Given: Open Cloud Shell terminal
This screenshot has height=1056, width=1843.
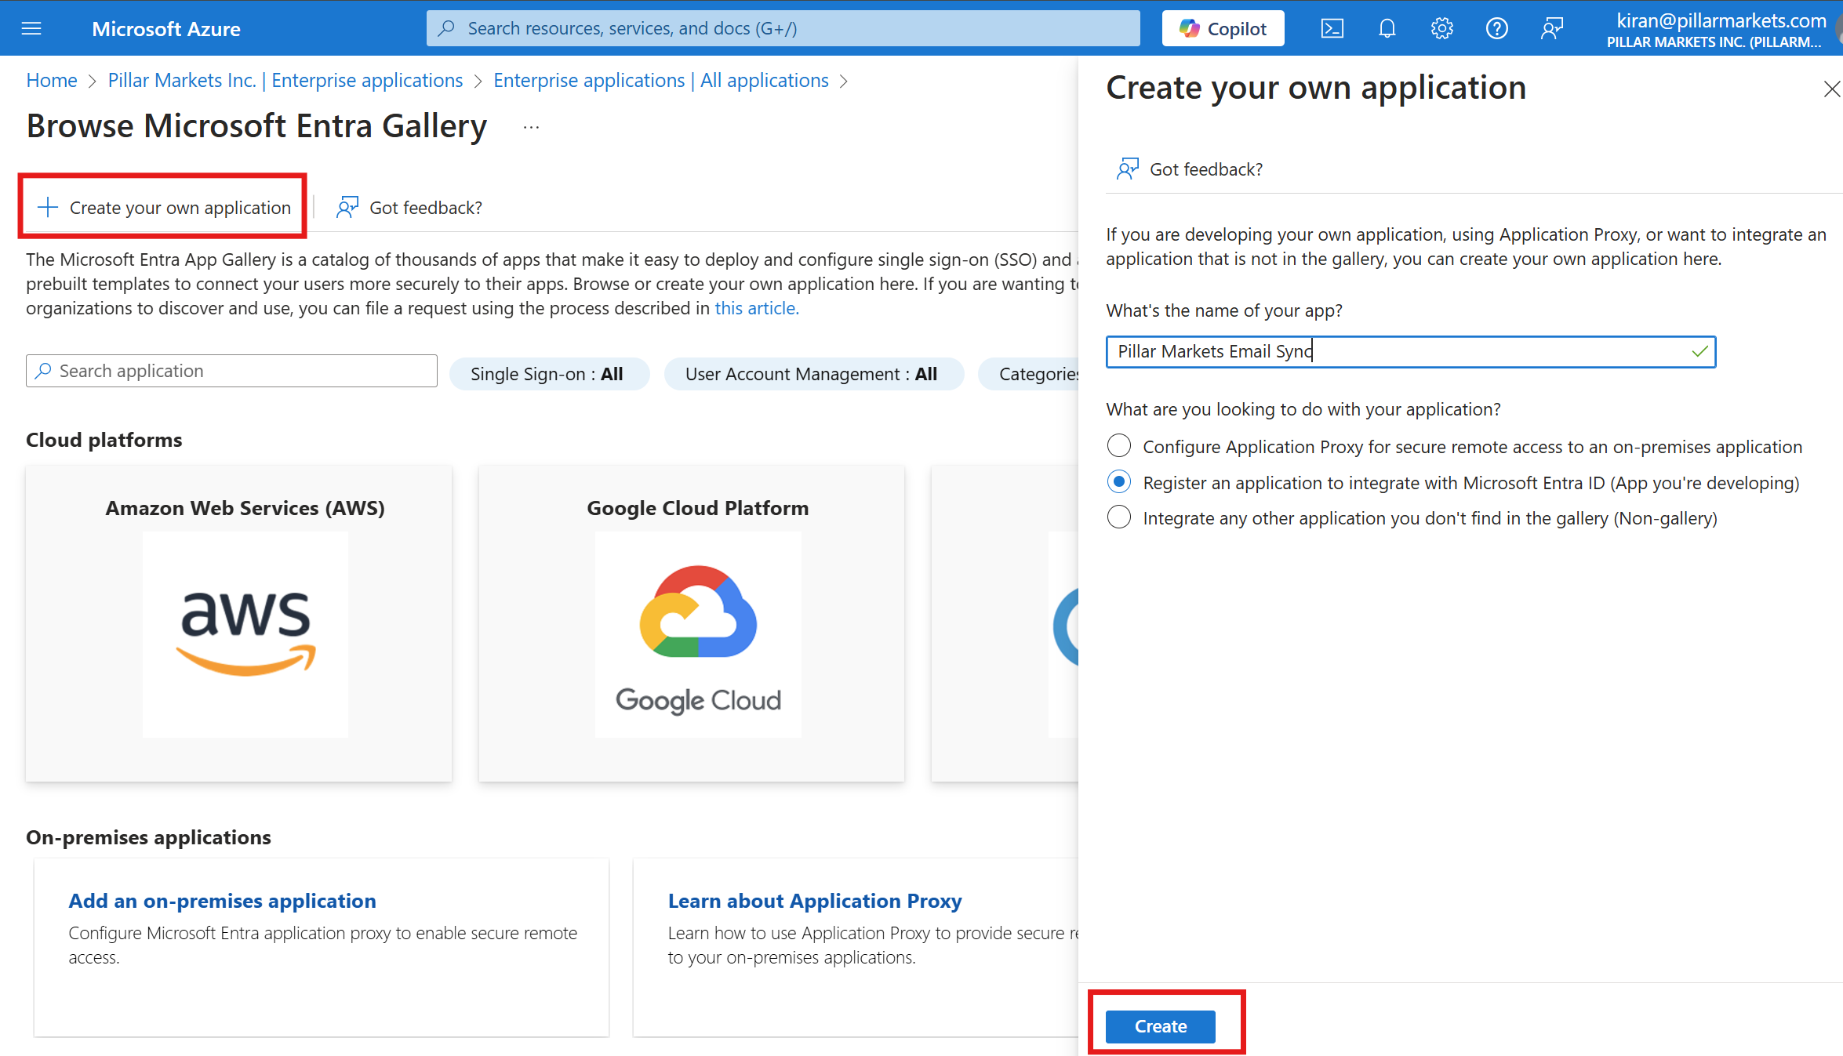Looking at the screenshot, I should tap(1332, 28).
